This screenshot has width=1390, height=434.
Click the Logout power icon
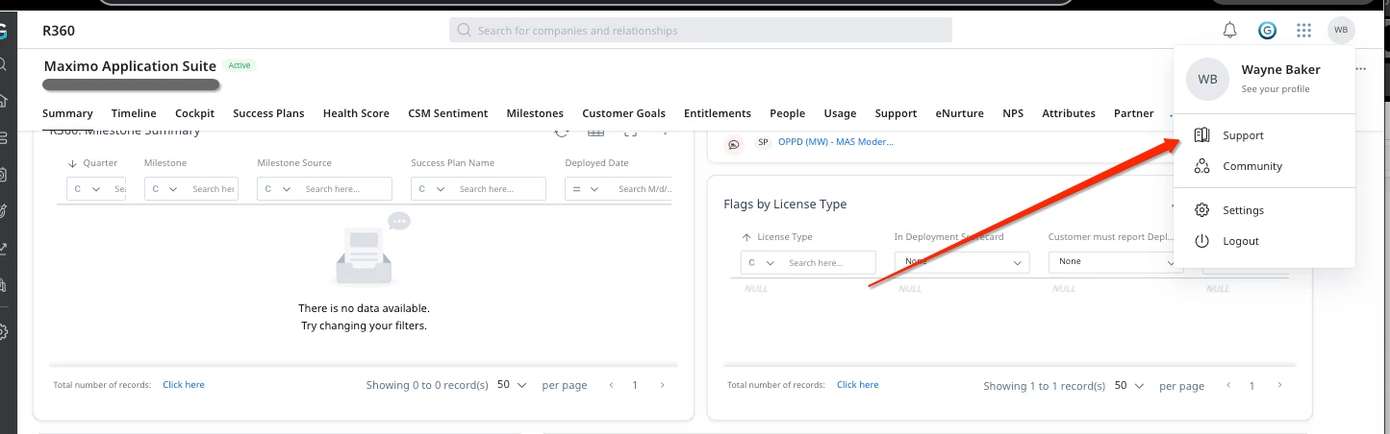(x=1201, y=241)
